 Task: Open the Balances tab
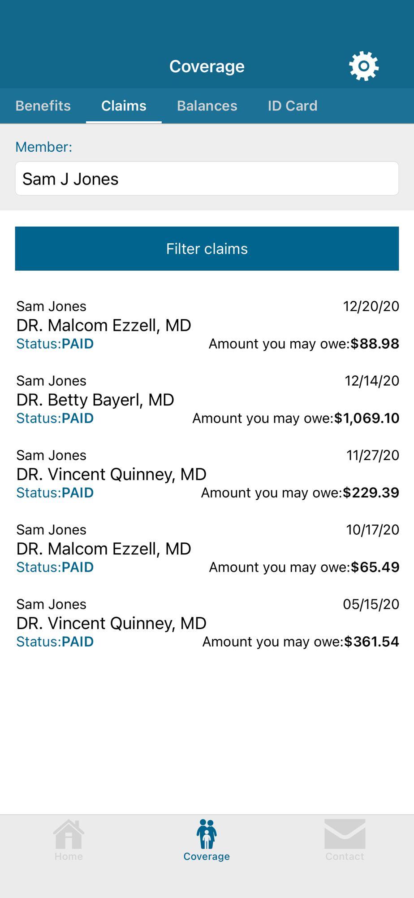pos(207,106)
